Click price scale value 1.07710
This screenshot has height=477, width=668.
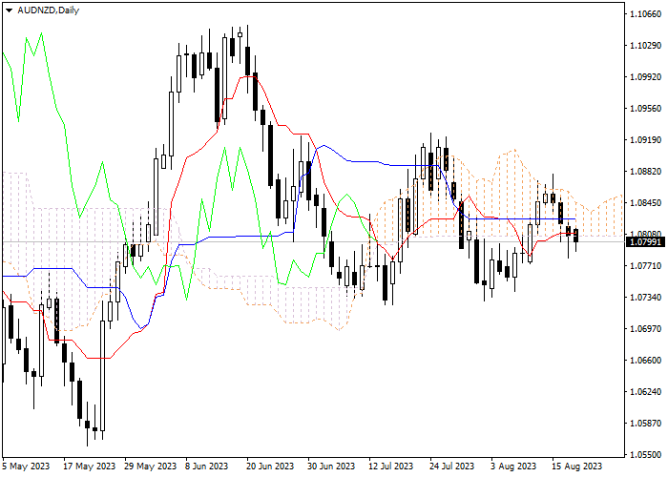point(646,266)
